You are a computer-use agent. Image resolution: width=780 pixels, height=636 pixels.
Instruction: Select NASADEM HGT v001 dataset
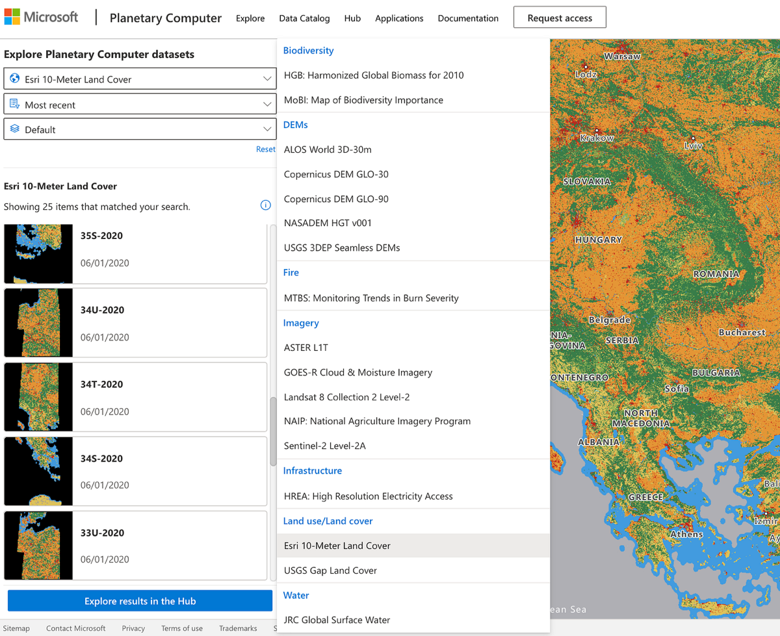pos(413,223)
